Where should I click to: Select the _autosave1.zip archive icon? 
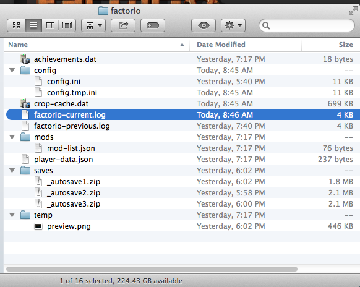[38, 181]
